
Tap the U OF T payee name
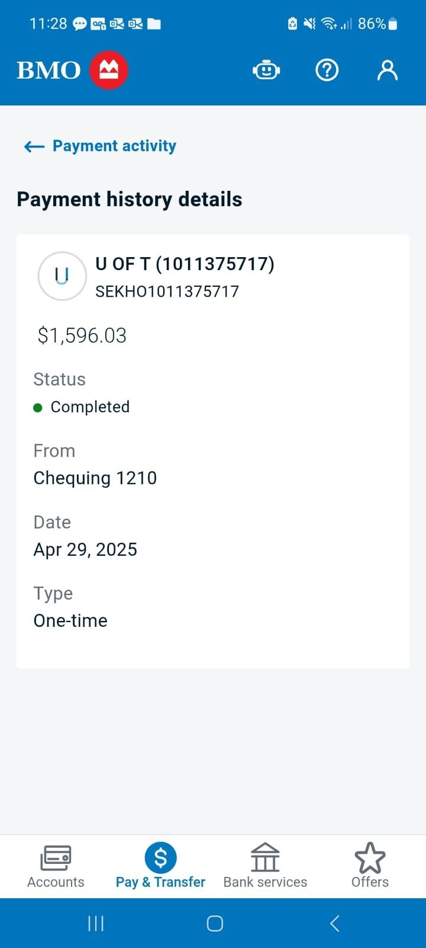(185, 264)
